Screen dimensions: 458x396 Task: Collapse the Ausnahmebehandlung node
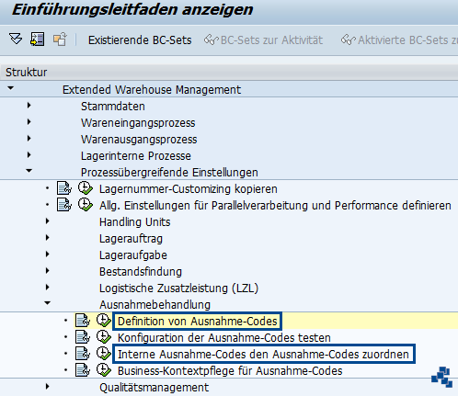(48, 303)
